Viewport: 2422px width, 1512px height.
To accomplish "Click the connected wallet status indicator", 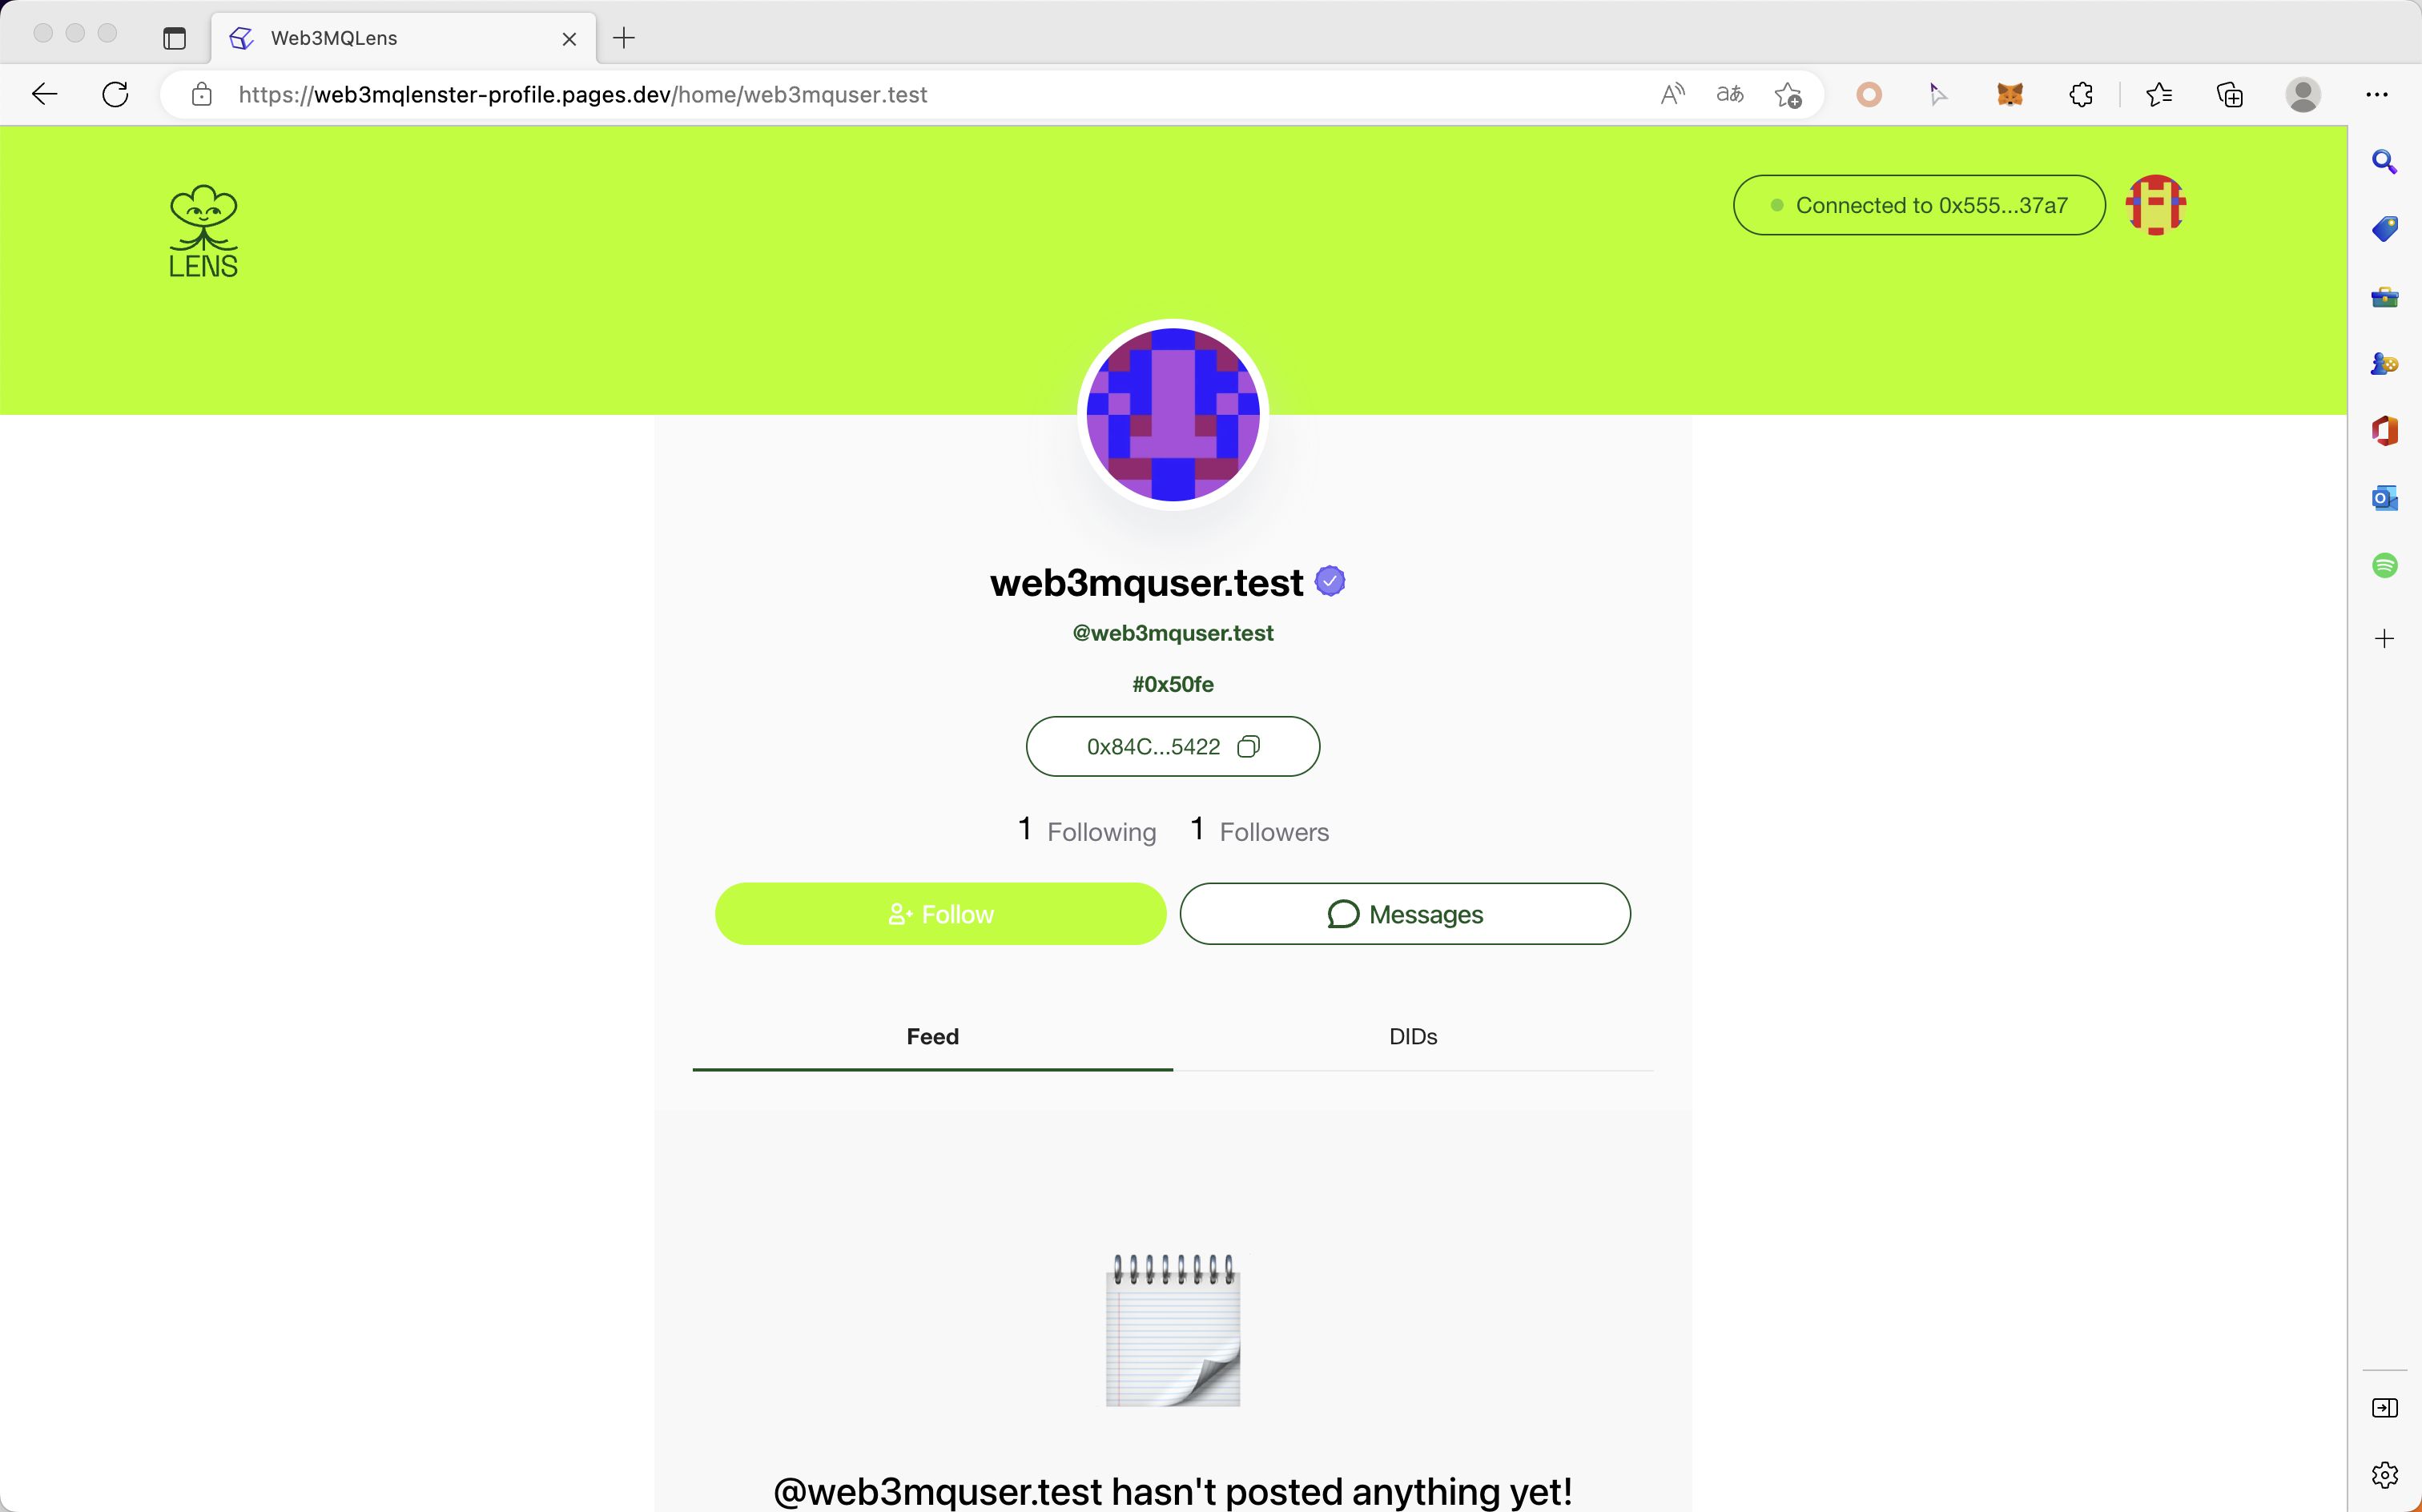I will 1919,203.
